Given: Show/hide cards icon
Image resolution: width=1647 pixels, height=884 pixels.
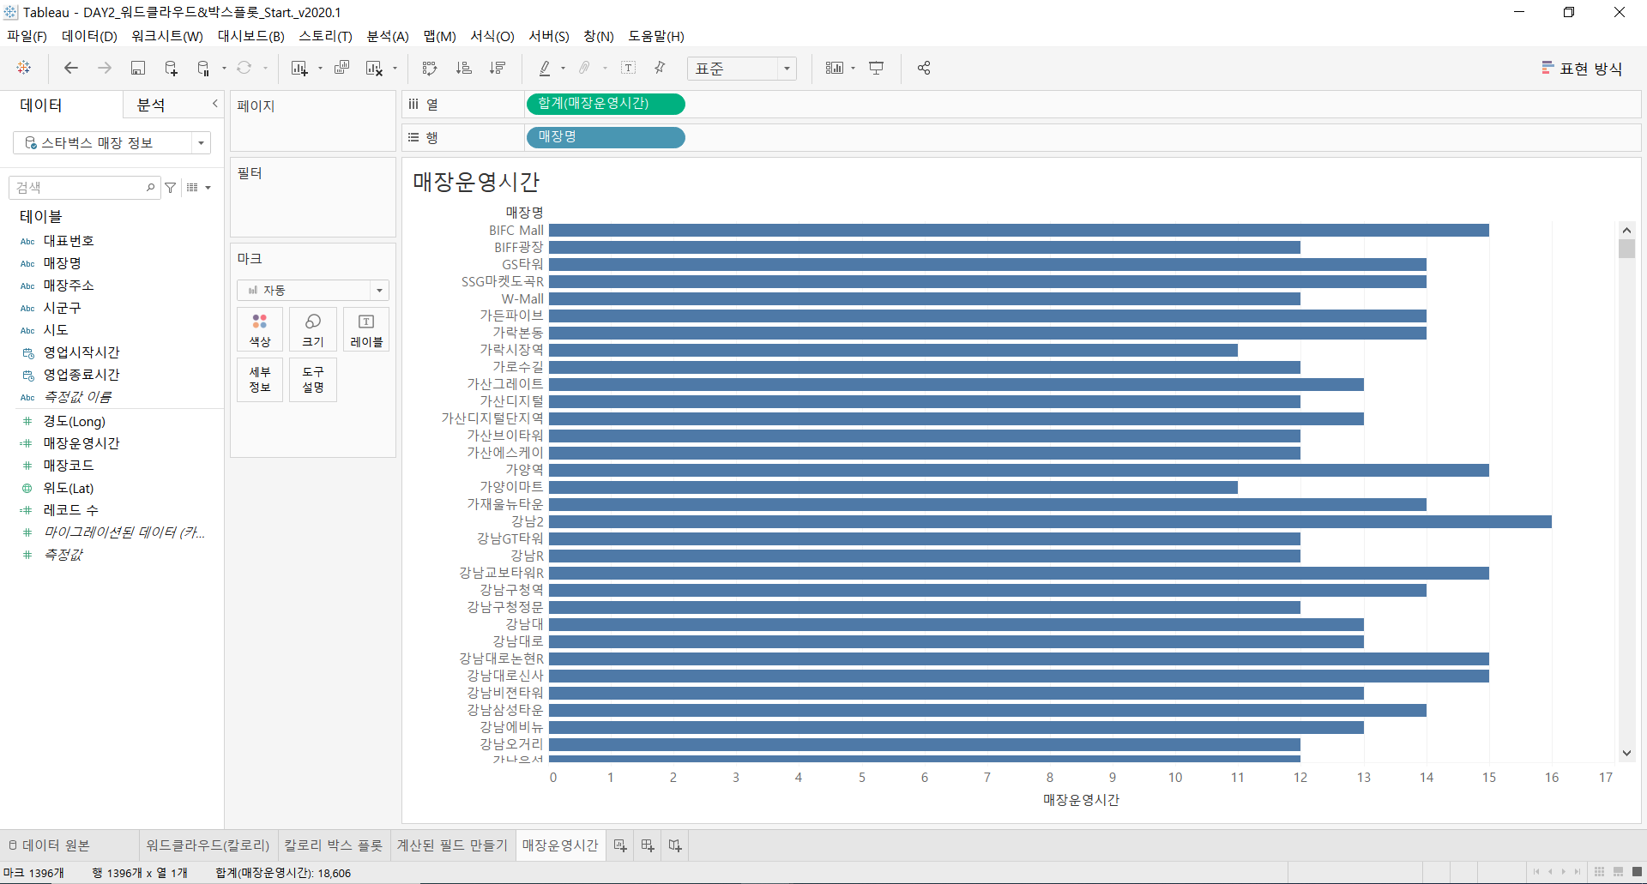Looking at the screenshot, I should (x=835, y=68).
